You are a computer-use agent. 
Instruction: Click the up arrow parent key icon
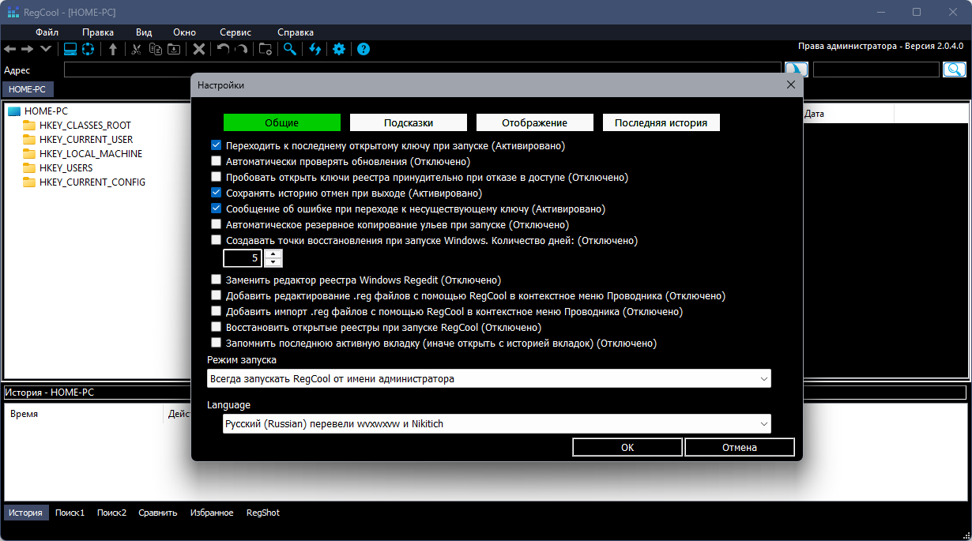coord(113,49)
